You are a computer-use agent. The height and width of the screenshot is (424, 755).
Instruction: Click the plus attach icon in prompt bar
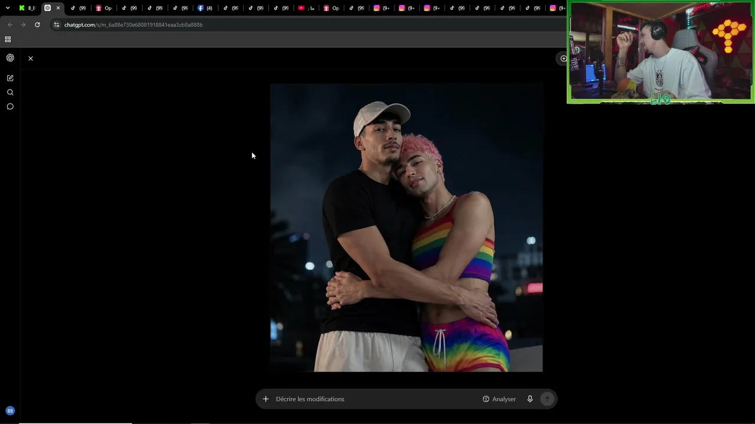tap(265, 399)
